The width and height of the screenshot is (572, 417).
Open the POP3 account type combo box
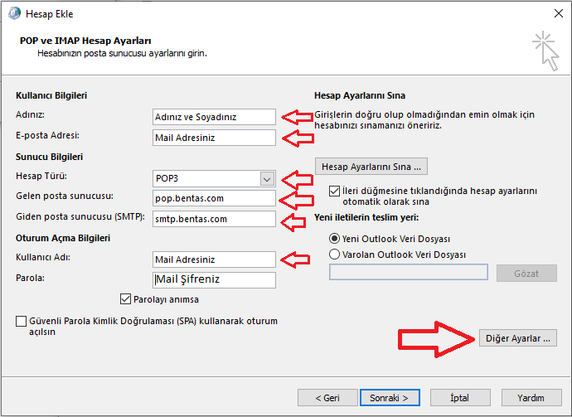point(214,179)
